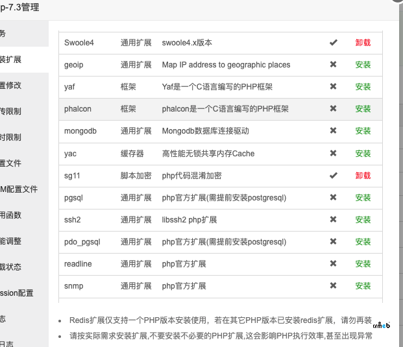The height and width of the screenshot is (347, 403).
Task: Uninstall the Swoole4 extension via 卸载
Action: click(363, 43)
